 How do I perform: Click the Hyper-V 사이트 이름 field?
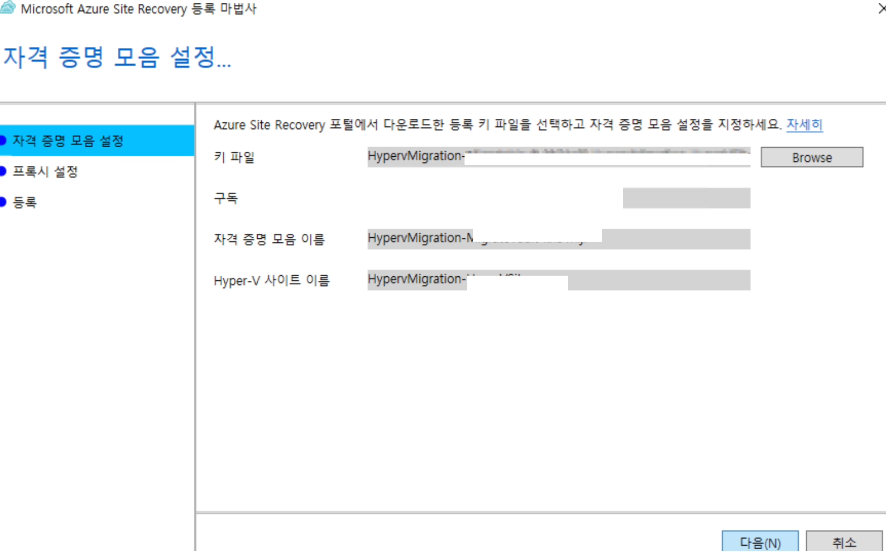(x=559, y=280)
